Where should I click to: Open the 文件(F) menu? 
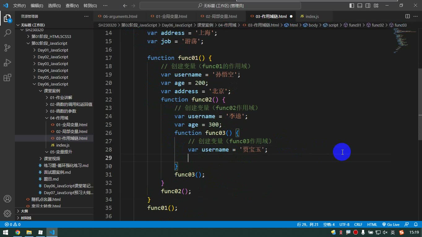click(x=19, y=6)
